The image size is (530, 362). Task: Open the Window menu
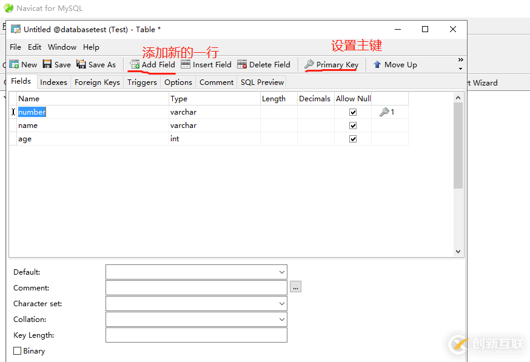tap(62, 47)
